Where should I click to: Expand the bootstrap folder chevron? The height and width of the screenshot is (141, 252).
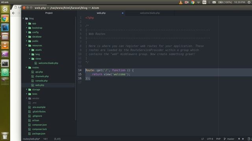pos(26,28)
